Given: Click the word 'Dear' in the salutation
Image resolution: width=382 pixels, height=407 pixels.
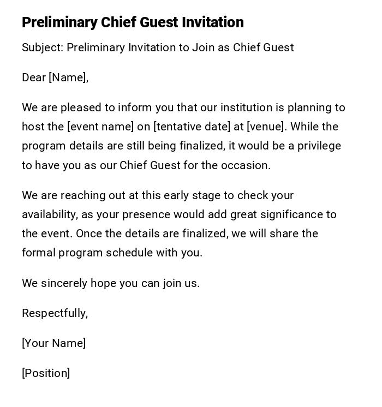Looking at the screenshot, I should [34, 77].
